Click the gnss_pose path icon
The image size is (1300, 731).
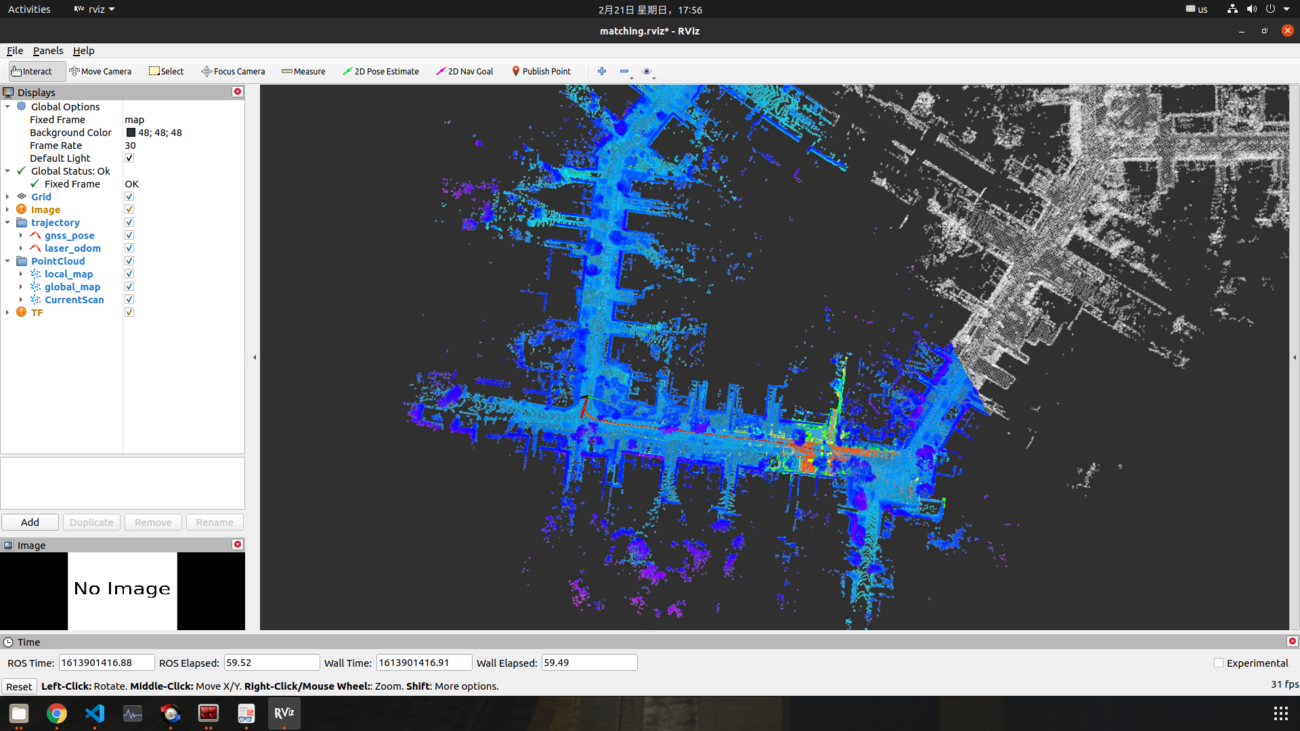35,235
